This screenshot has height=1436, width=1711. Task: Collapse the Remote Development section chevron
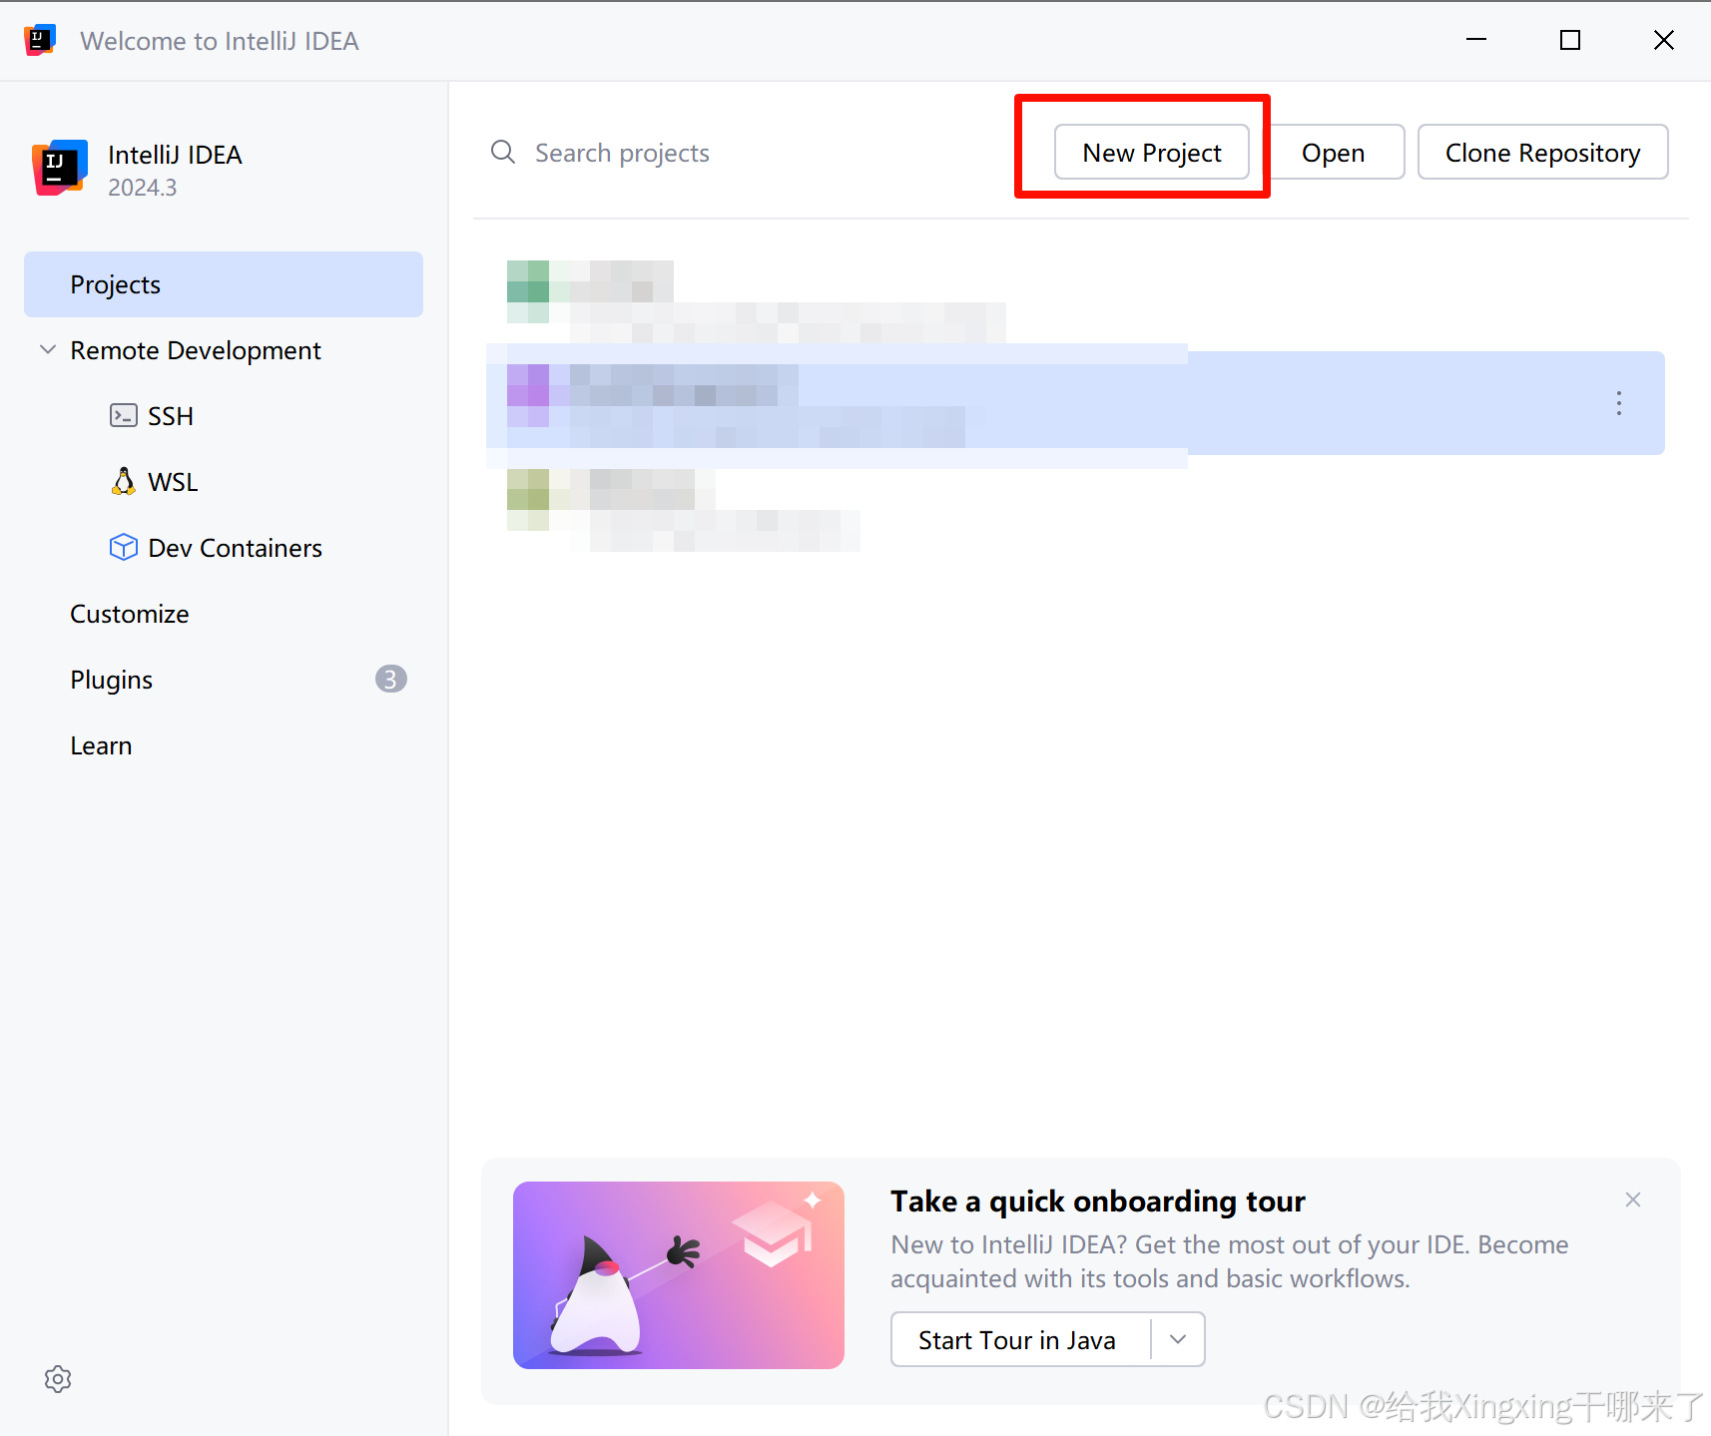(x=47, y=349)
